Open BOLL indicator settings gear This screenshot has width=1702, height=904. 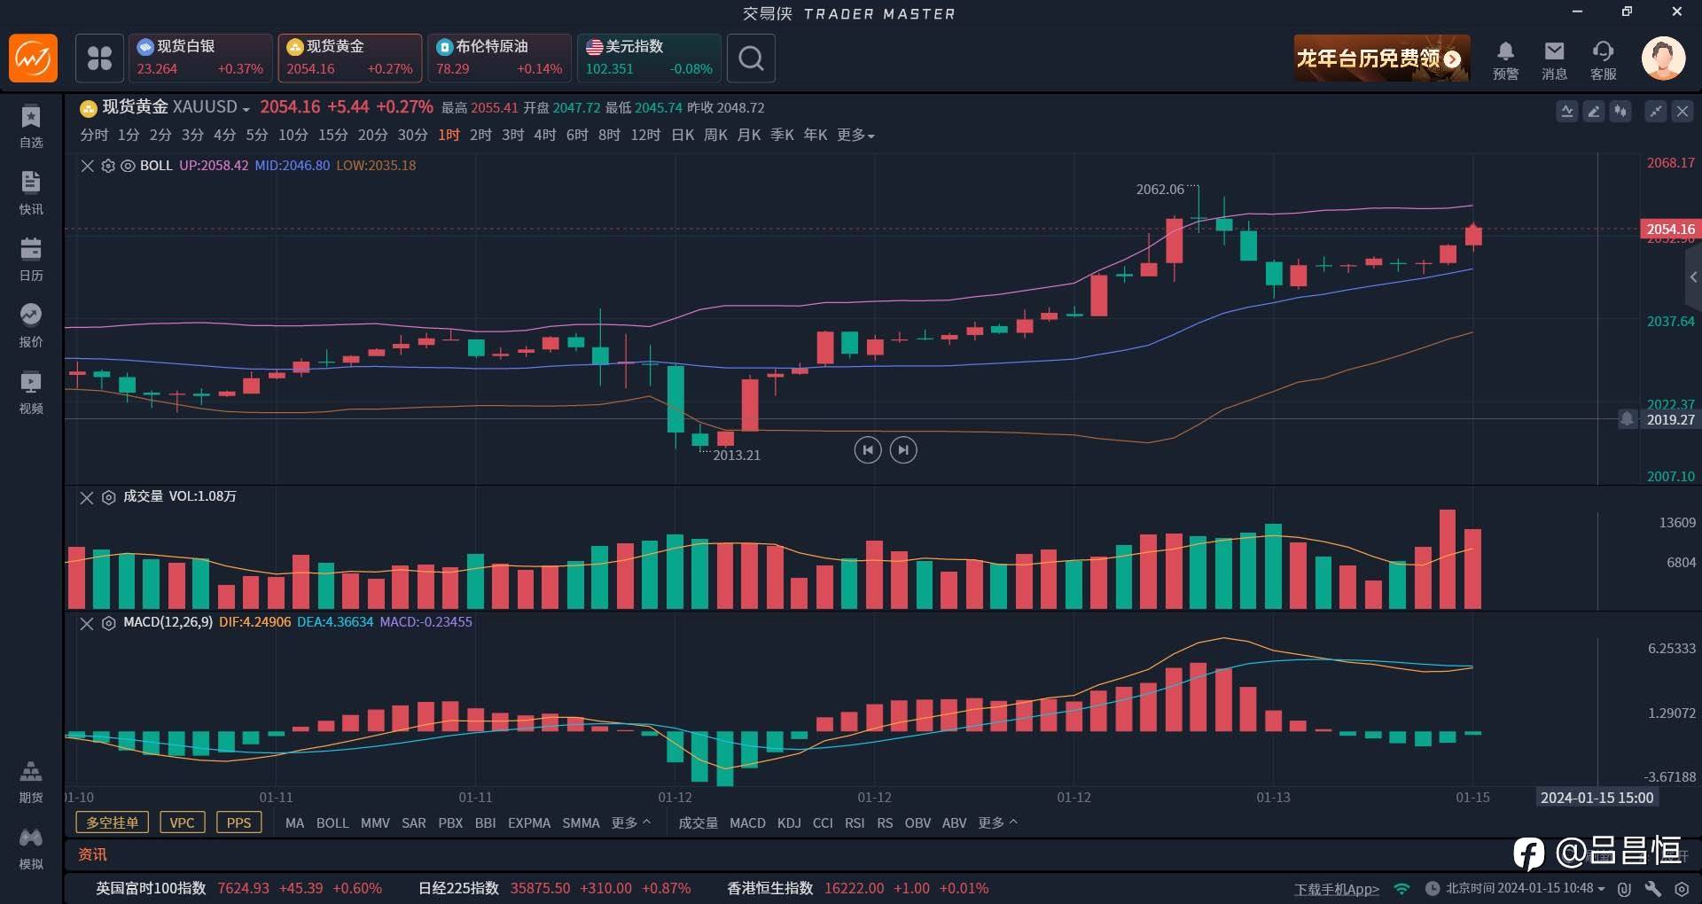108,166
